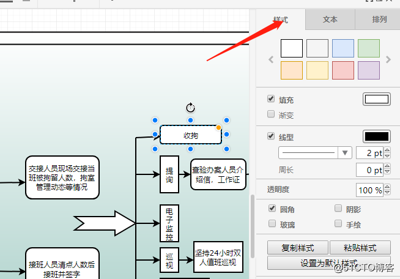Click the orange corner-radius handle on 收拘
This screenshot has height=279, width=400.
click(x=218, y=127)
